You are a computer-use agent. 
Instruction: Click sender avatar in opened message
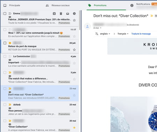coord(88,26)
